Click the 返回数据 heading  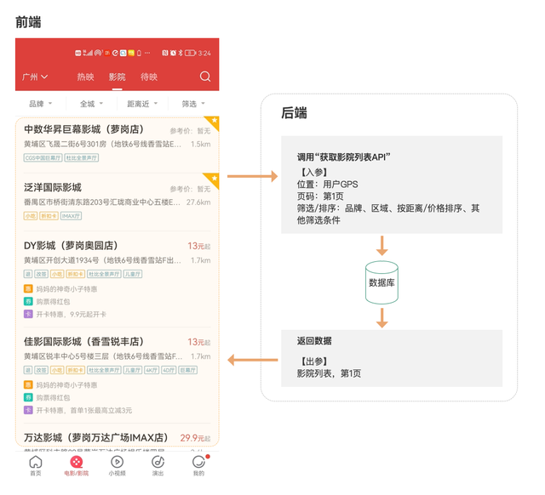click(314, 341)
